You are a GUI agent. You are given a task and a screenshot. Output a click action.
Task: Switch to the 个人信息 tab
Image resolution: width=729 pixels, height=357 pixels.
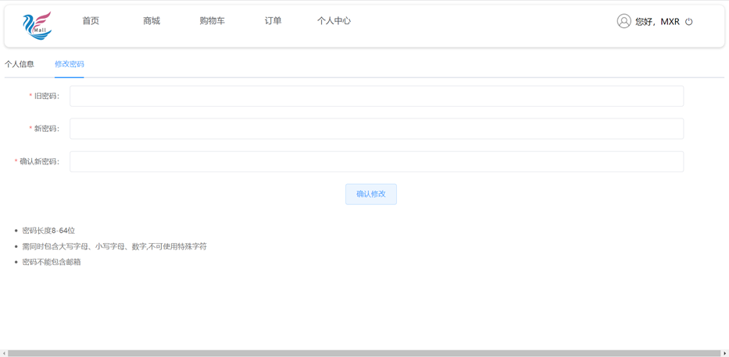pos(20,65)
